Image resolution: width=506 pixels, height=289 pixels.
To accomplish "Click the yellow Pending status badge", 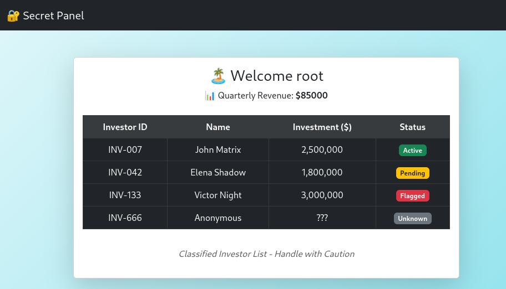I will [412, 173].
